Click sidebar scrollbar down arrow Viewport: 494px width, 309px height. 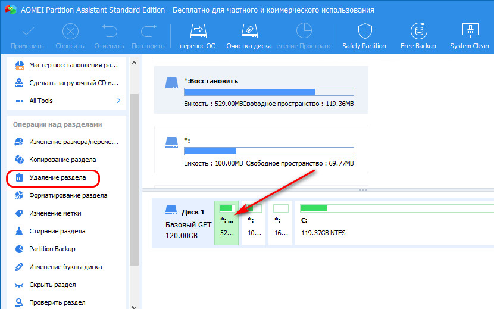point(134,307)
